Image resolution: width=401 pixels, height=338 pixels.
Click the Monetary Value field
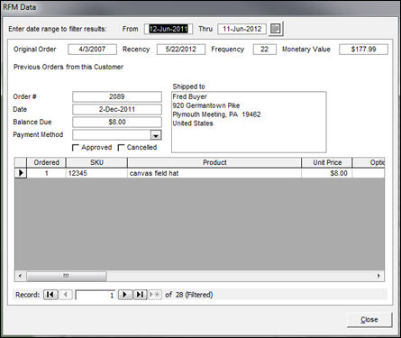pyautogui.click(x=363, y=50)
